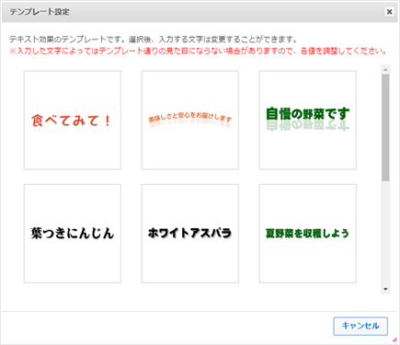Select the red 食べてみて！ text template
The height and width of the screenshot is (345, 400).
point(73,121)
